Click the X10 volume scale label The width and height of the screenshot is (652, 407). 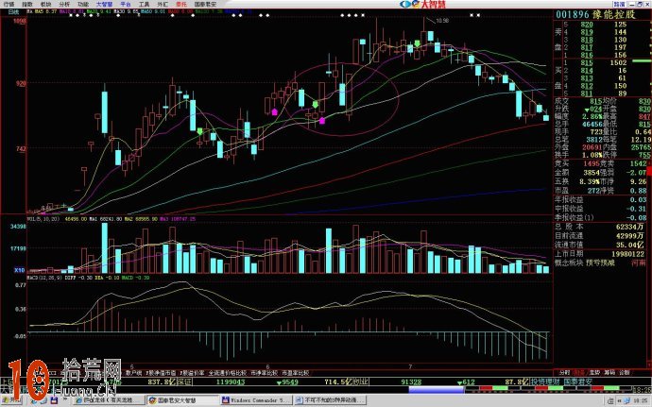click(x=19, y=270)
